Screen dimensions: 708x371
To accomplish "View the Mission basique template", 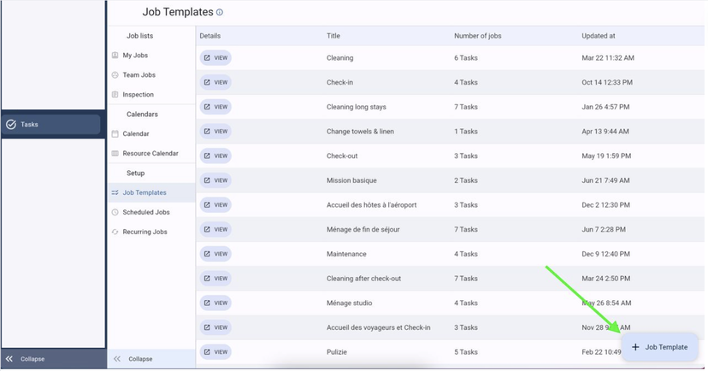I will [215, 180].
